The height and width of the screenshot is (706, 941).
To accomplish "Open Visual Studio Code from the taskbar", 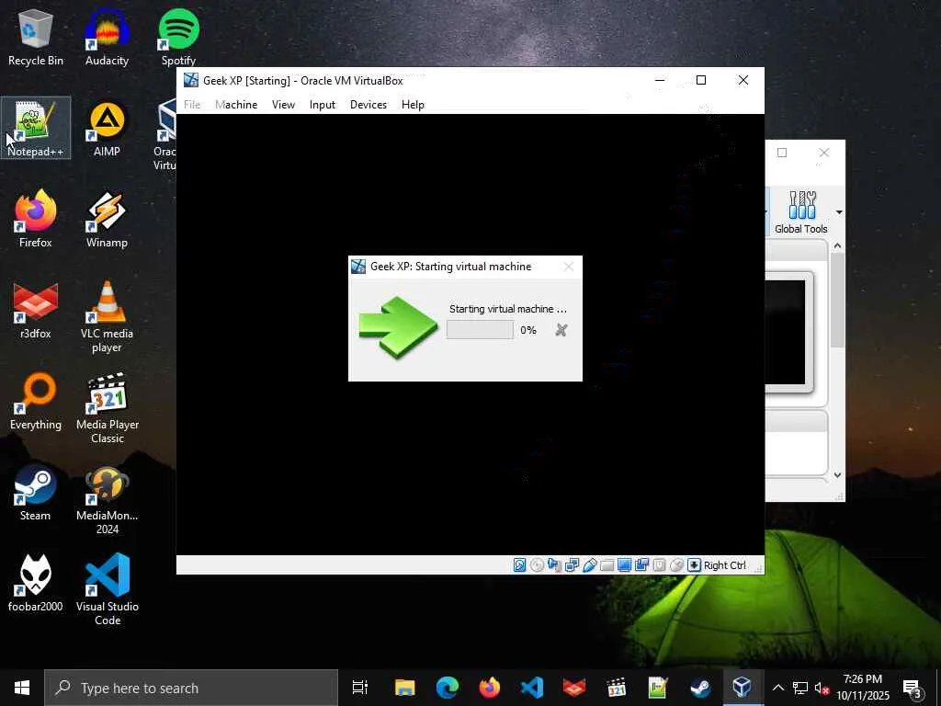I will 532,688.
